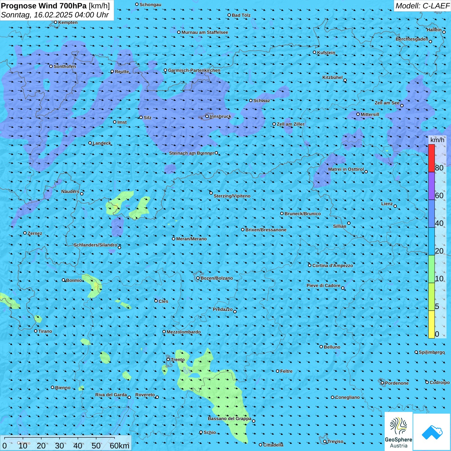The height and width of the screenshot is (451, 451).
Task: Click the 'Predazzo' label
Action: coord(223,309)
